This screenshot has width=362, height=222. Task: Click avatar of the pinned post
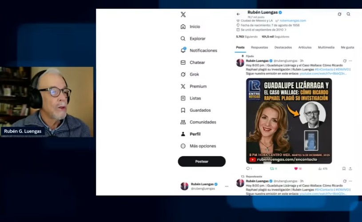240,63
